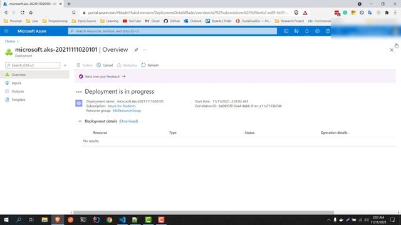The width and height of the screenshot is (401, 225).
Task: Click the Status column header
Action: click(249, 132)
